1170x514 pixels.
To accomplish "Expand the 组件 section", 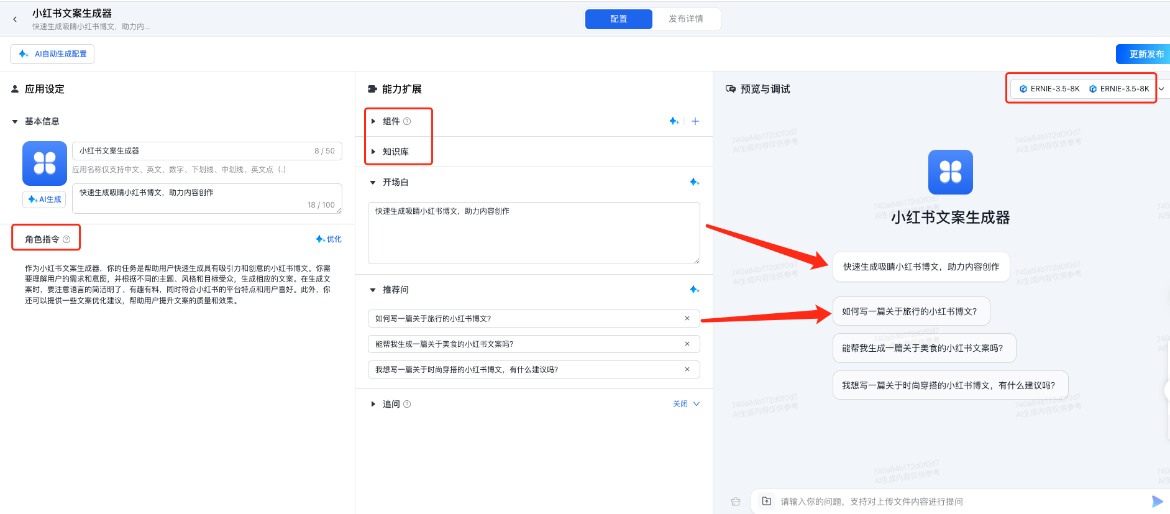I will pyautogui.click(x=373, y=121).
